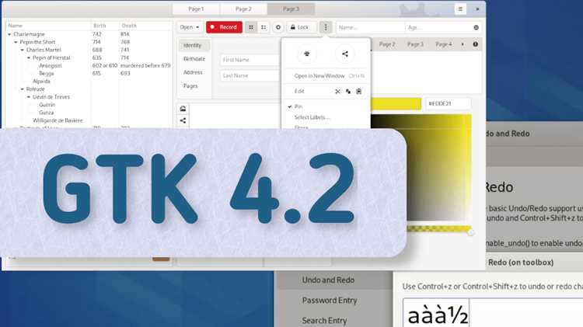Click the paw icon in the popover
The image size is (583, 327).
307,54
